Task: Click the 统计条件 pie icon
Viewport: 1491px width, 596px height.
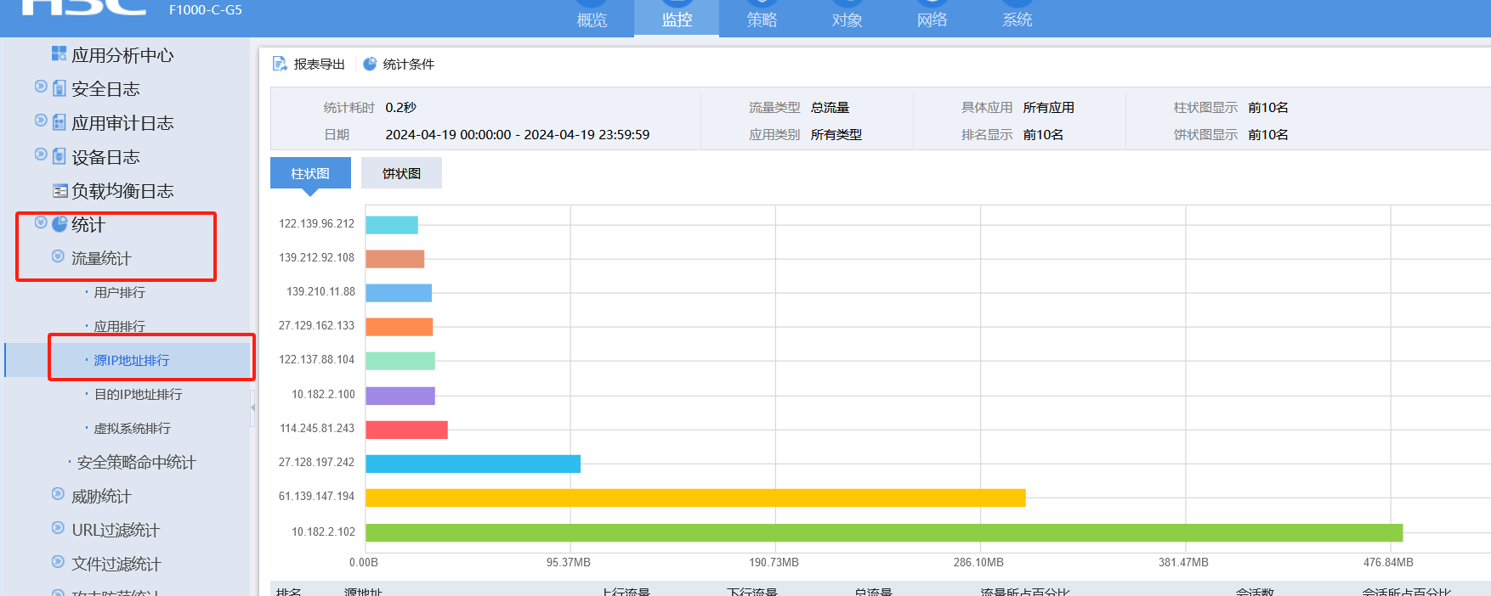Action: (x=370, y=64)
